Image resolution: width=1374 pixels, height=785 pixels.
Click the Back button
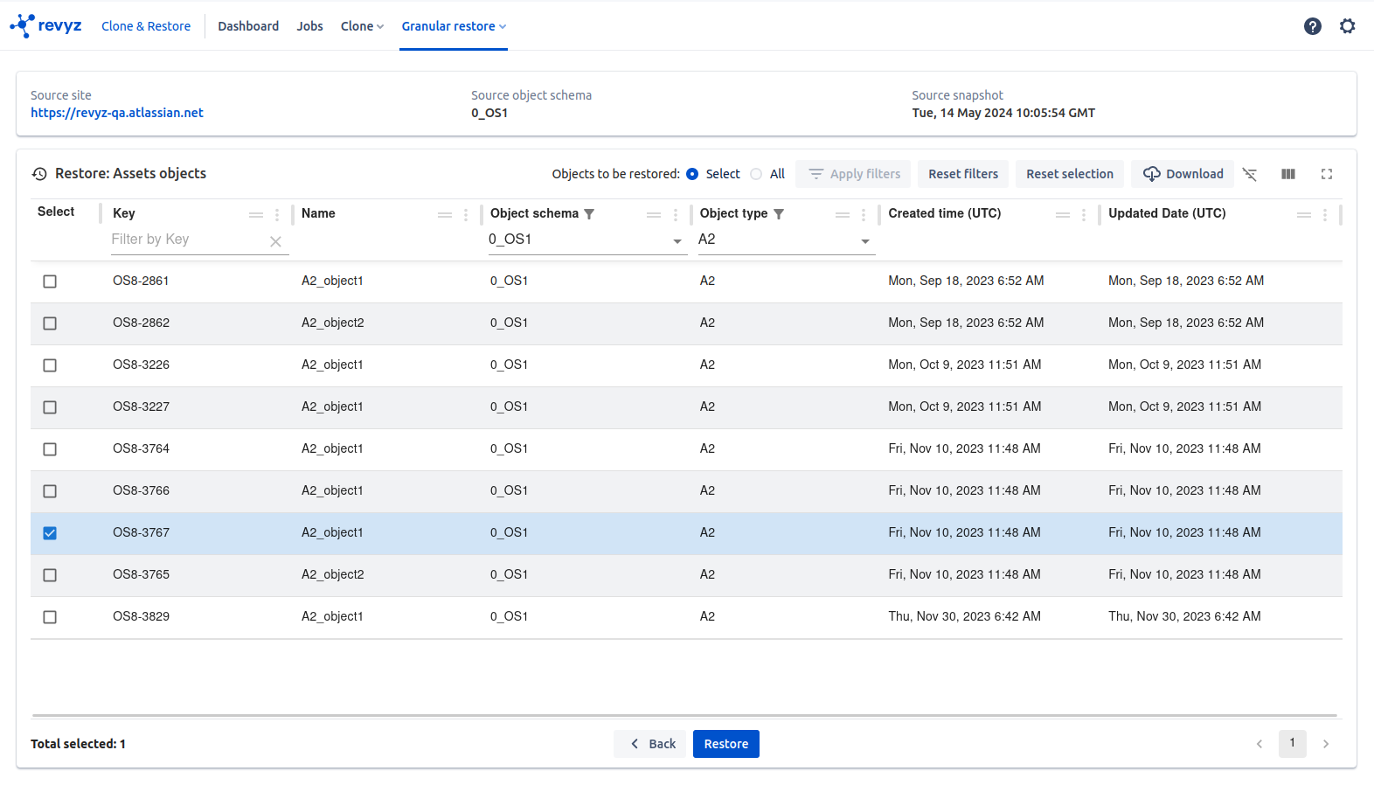[652, 744]
